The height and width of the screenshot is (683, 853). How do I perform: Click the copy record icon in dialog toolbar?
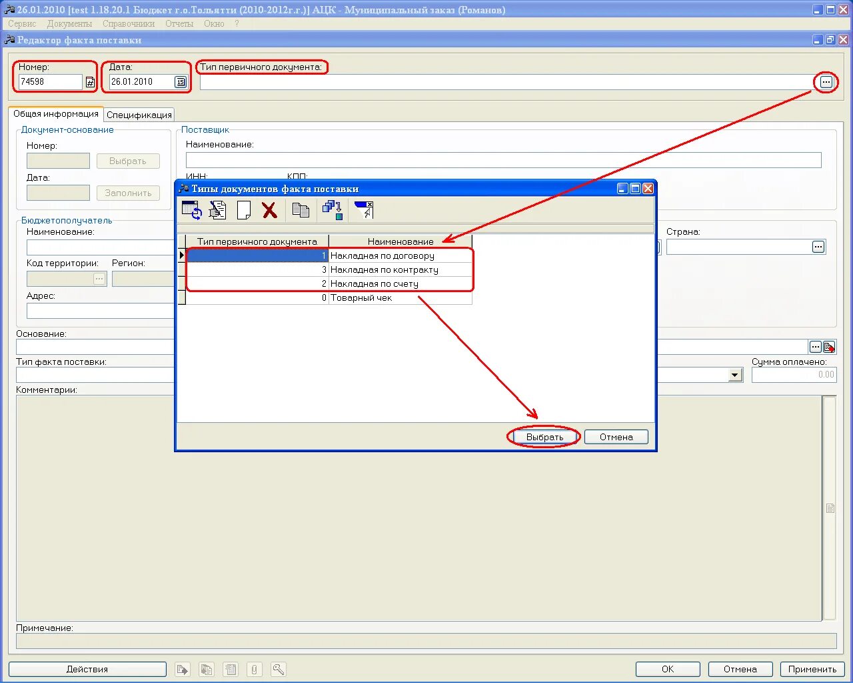[301, 210]
